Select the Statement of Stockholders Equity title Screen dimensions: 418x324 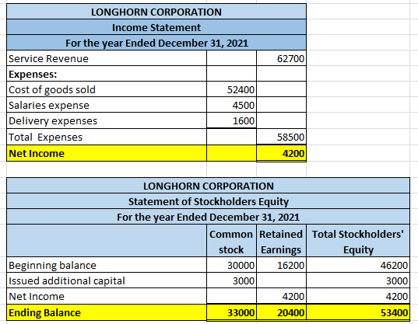point(208,201)
